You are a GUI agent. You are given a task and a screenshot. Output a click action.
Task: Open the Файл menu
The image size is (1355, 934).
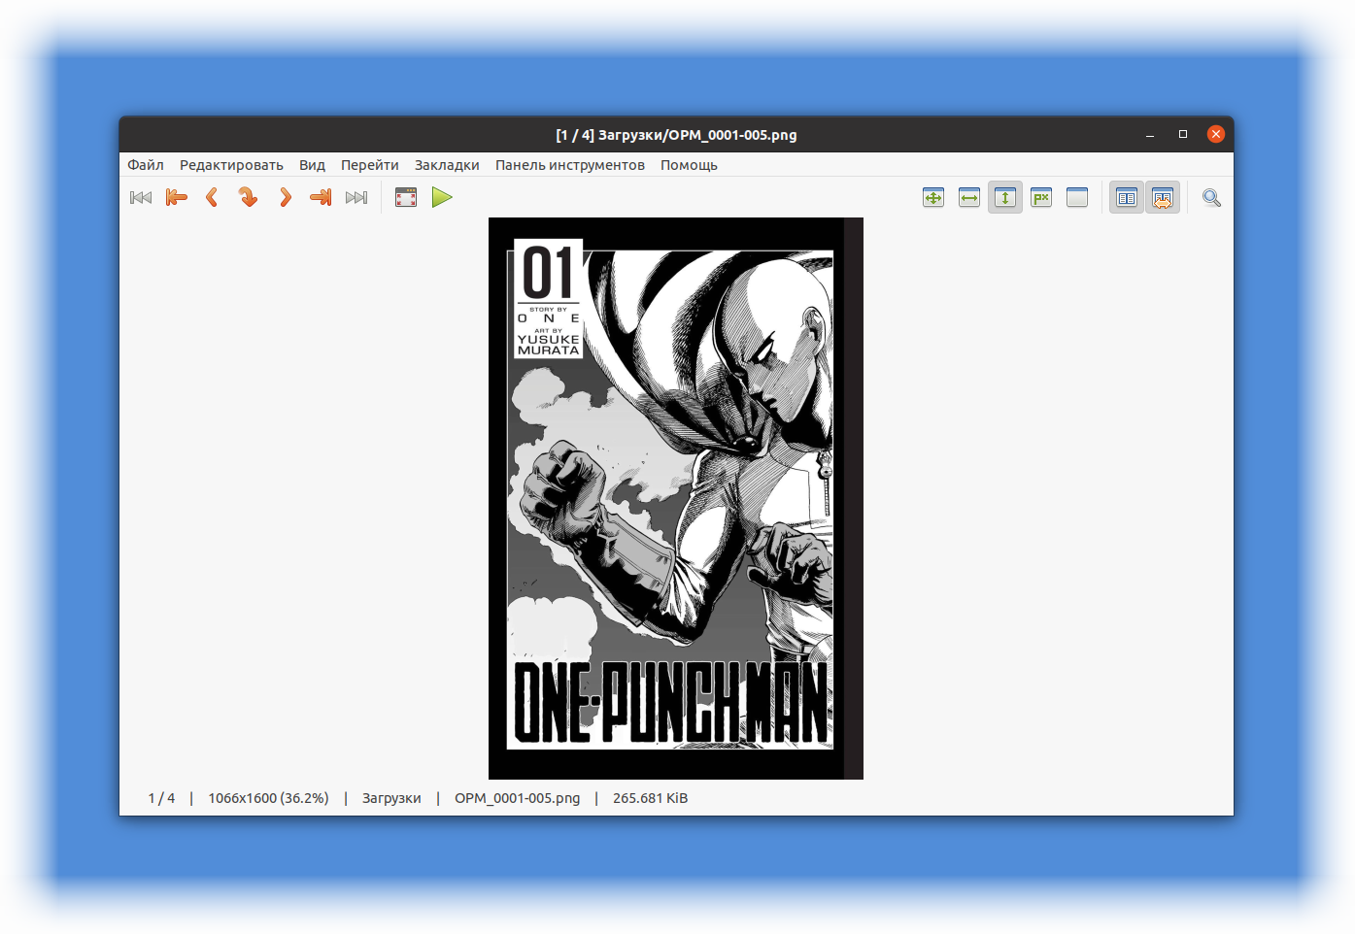pyautogui.click(x=146, y=165)
